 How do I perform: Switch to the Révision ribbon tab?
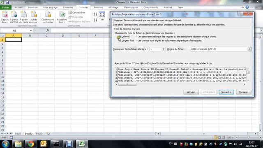[x=98, y=7]
